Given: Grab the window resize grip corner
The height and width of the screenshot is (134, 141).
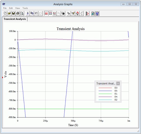Looking at the screenshot, I should tap(138, 131).
